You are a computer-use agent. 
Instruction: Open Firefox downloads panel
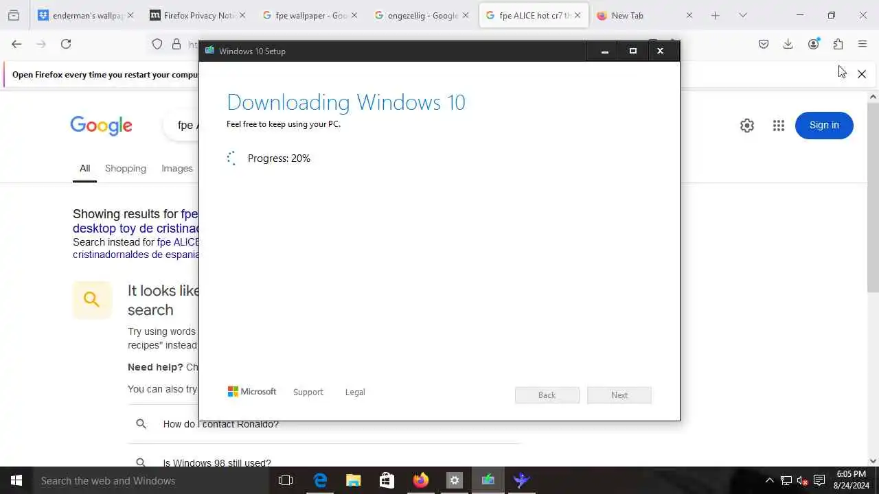tap(788, 44)
